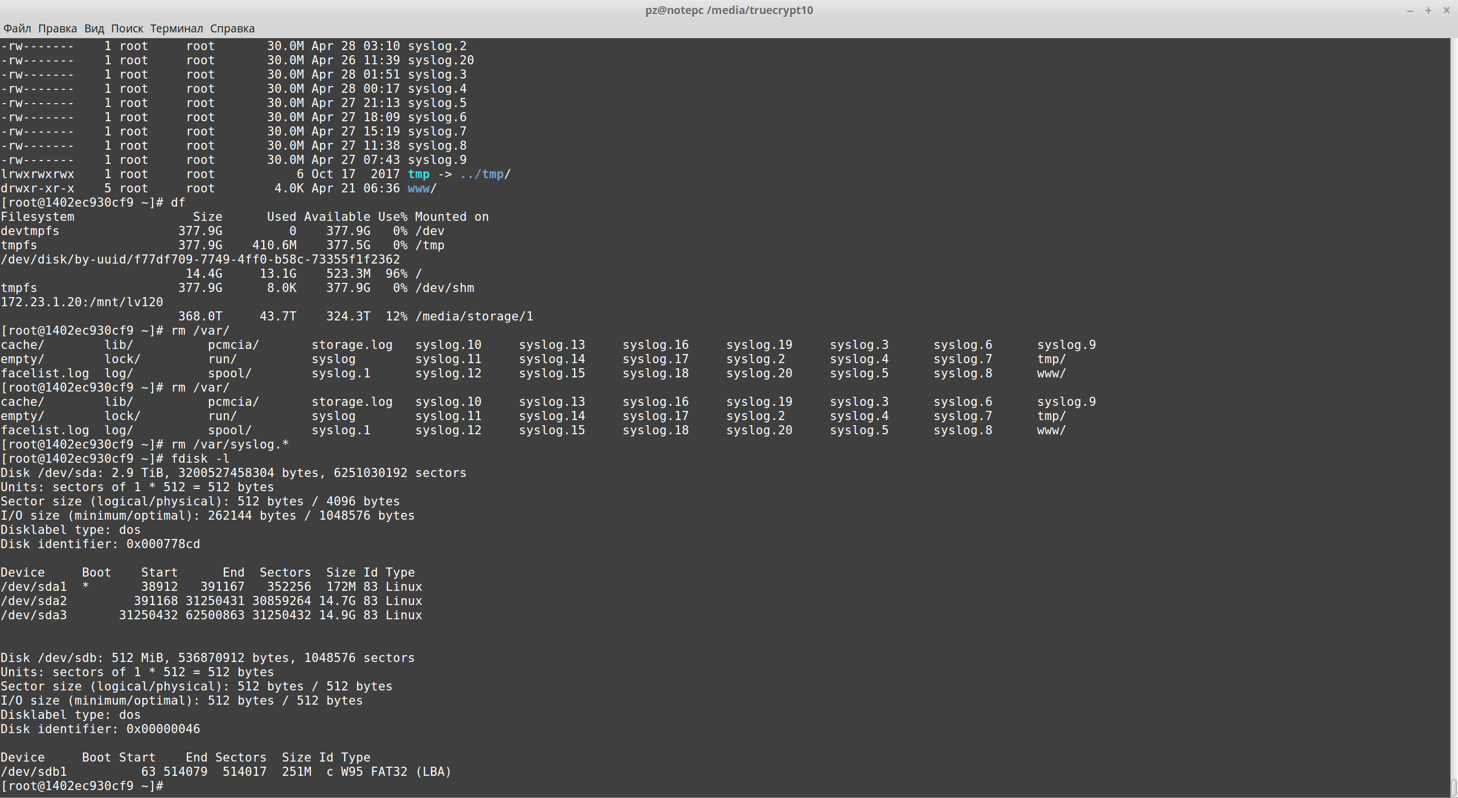Click the 'df' command on prompt line
The image size is (1458, 798).
point(178,203)
